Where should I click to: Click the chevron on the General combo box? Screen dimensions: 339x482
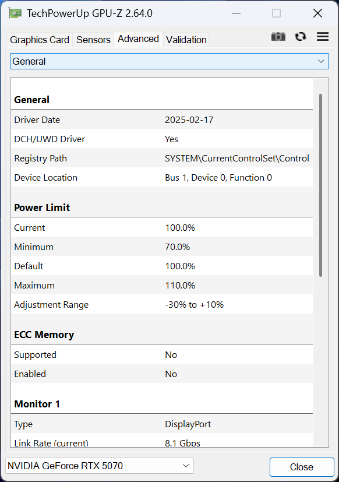(x=321, y=61)
